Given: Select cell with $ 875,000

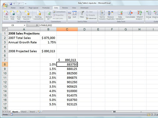Looking at the screenshot, I should coord(48,38).
